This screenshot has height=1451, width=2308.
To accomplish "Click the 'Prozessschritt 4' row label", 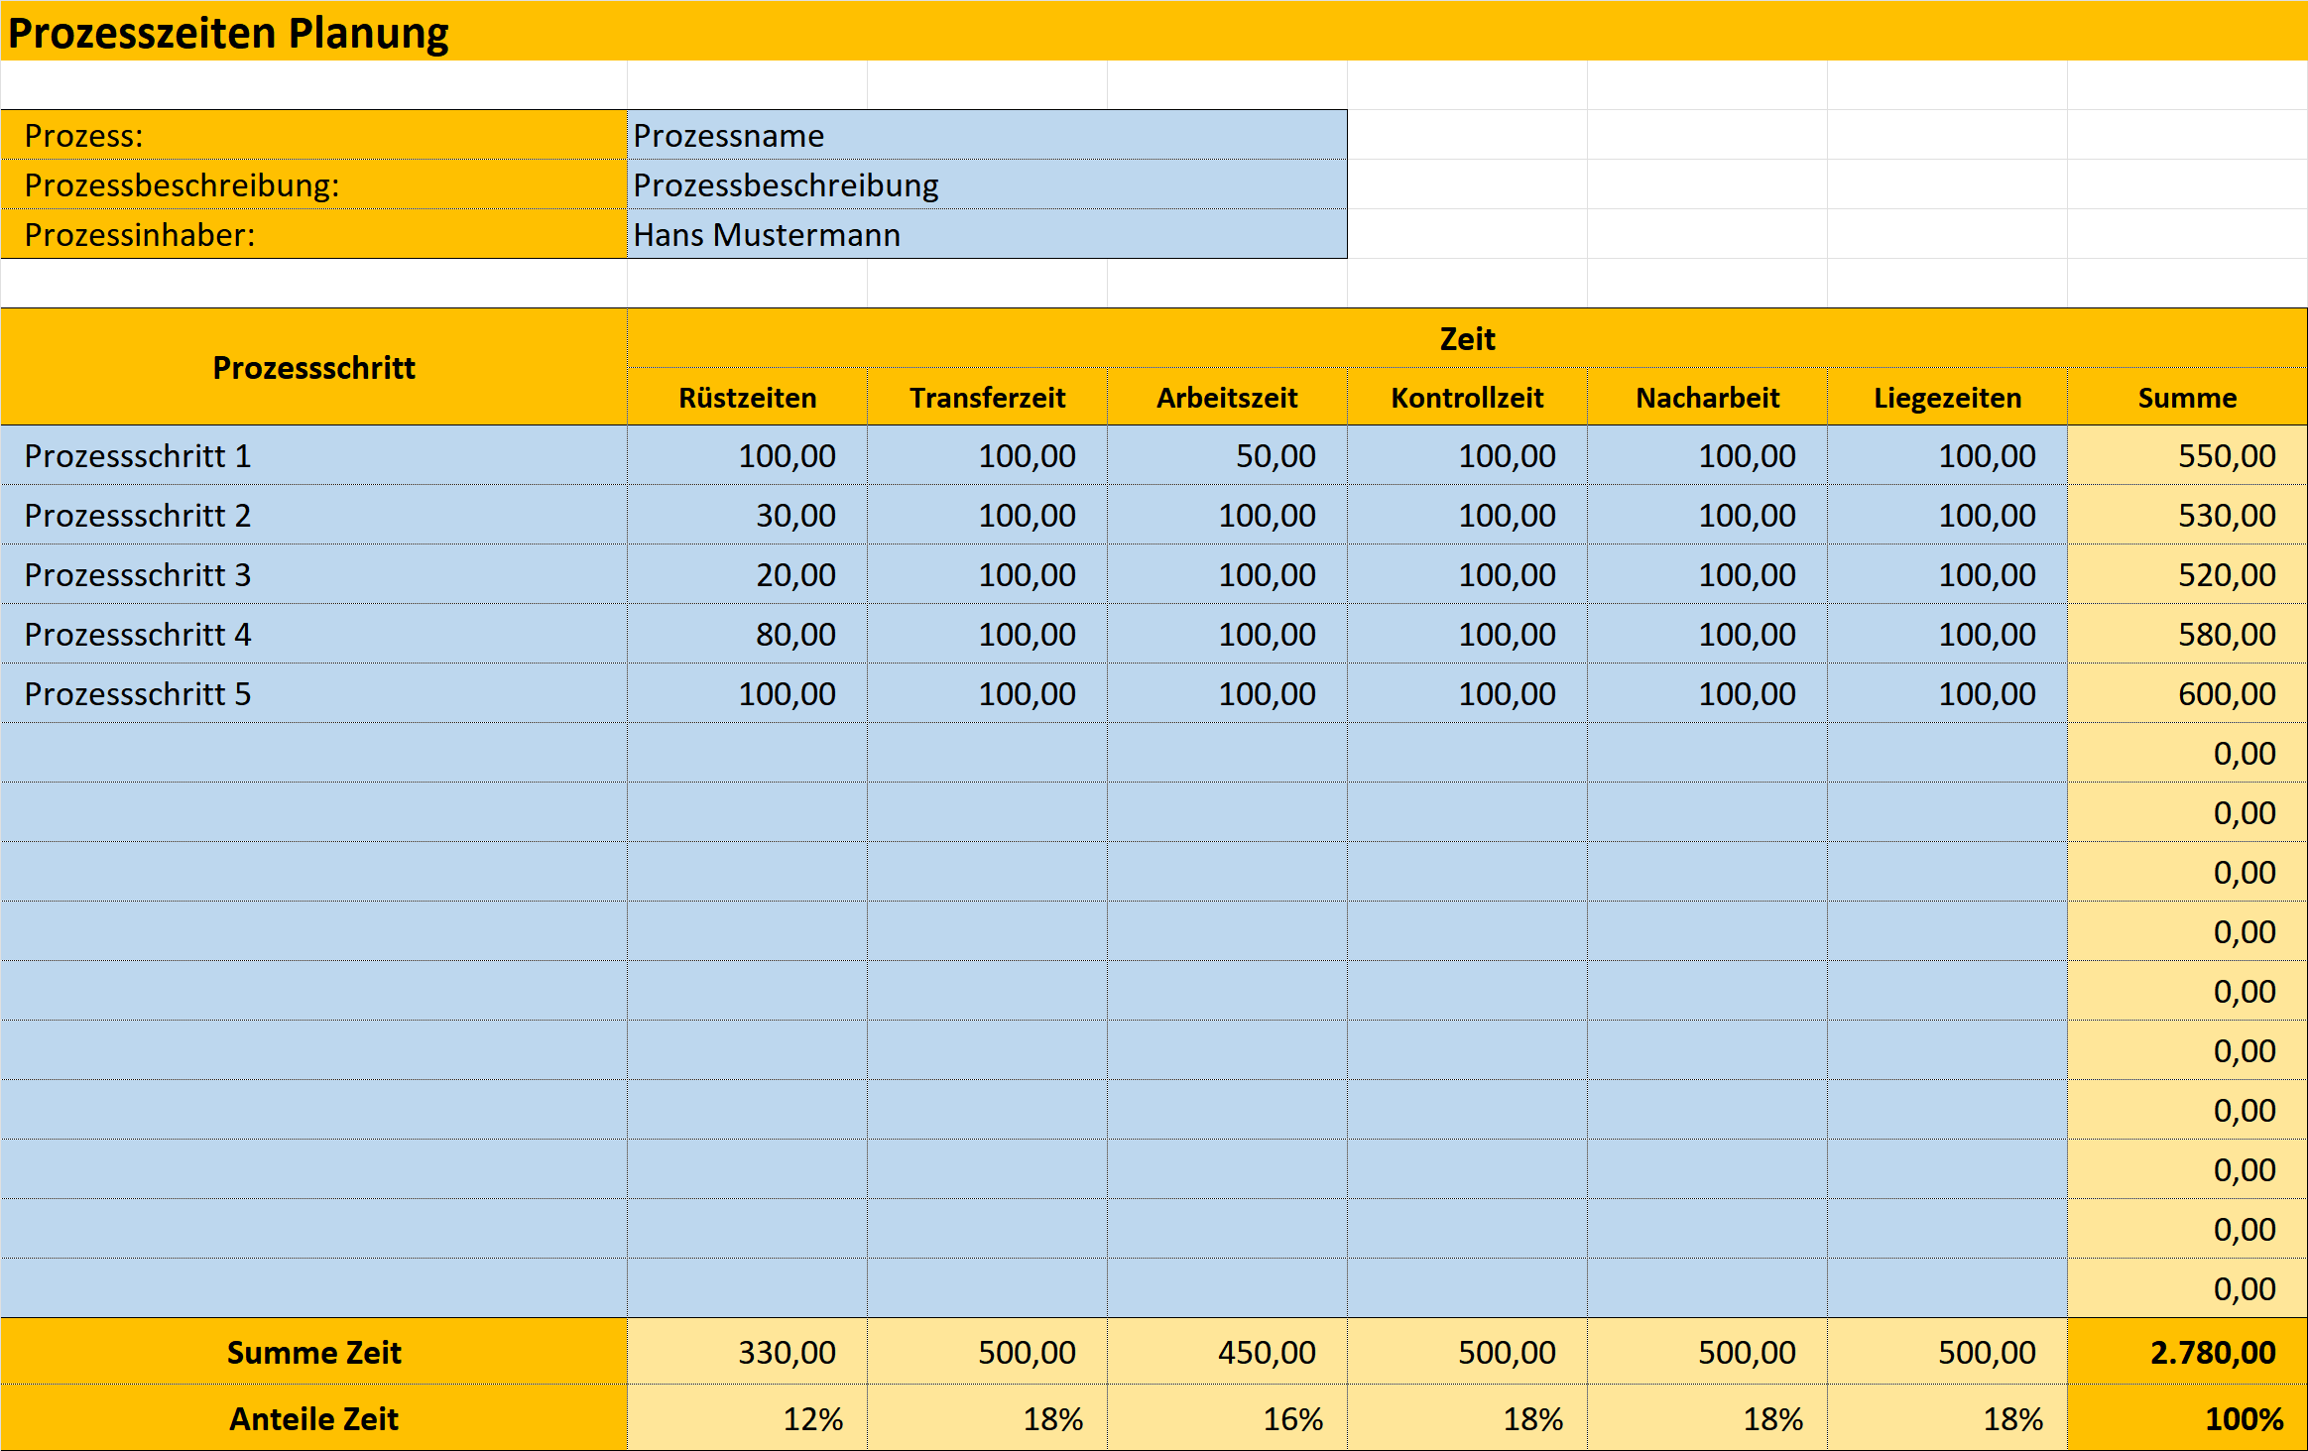I will coord(313,634).
